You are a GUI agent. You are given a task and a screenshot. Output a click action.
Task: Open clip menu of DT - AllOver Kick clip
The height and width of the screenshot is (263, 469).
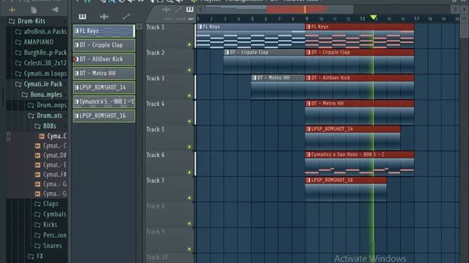click(308, 78)
